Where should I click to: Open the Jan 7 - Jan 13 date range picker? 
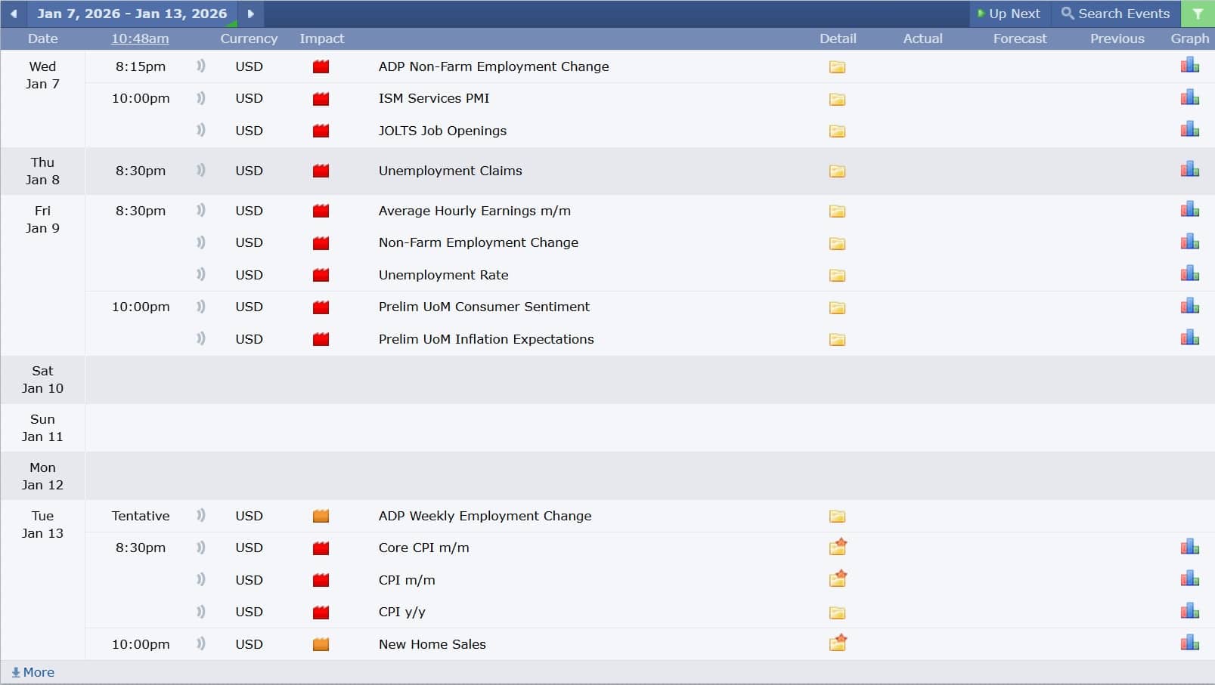pos(132,14)
